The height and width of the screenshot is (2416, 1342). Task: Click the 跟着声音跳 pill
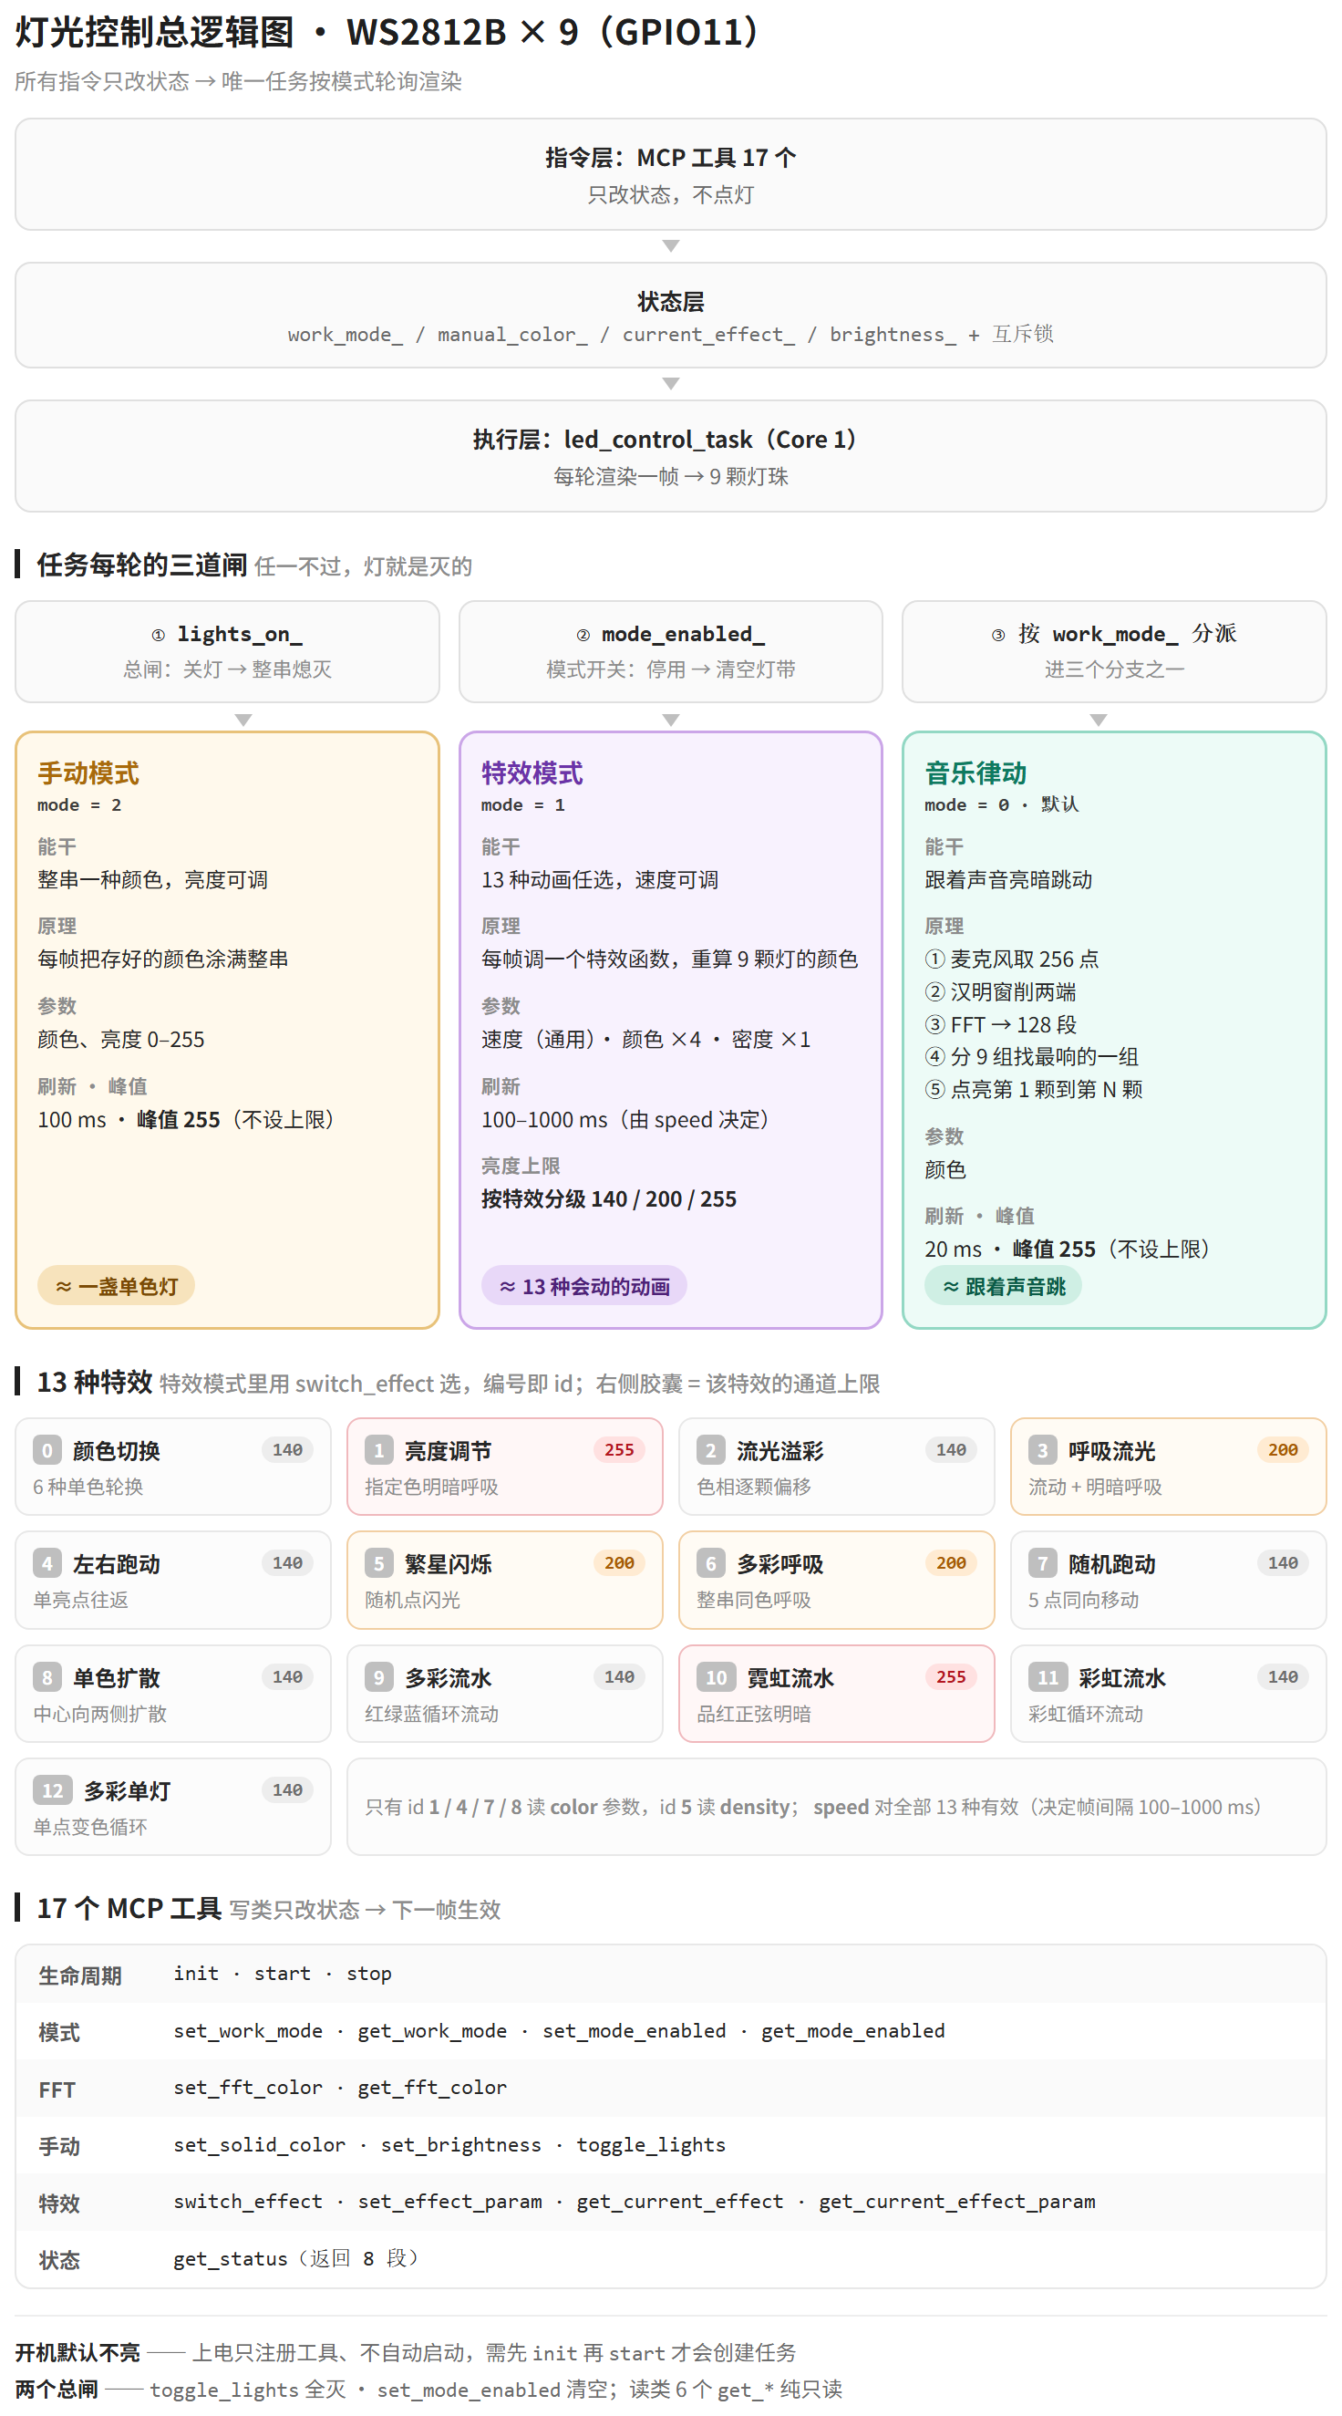[x=1003, y=1286]
